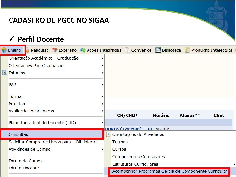Expand the Ensino Turmas submenu arrow
The width and height of the screenshot is (236, 177).
pyautogui.click(x=102, y=96)
